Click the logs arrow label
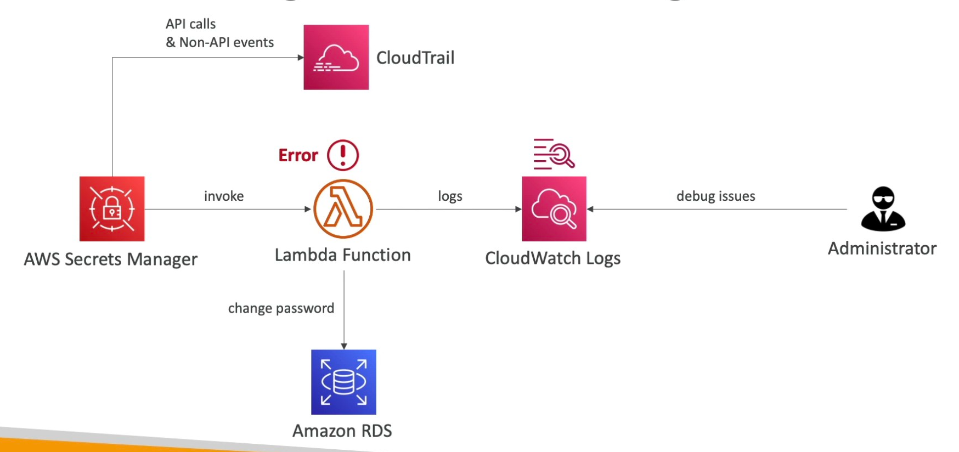 (x=450, y=196)
